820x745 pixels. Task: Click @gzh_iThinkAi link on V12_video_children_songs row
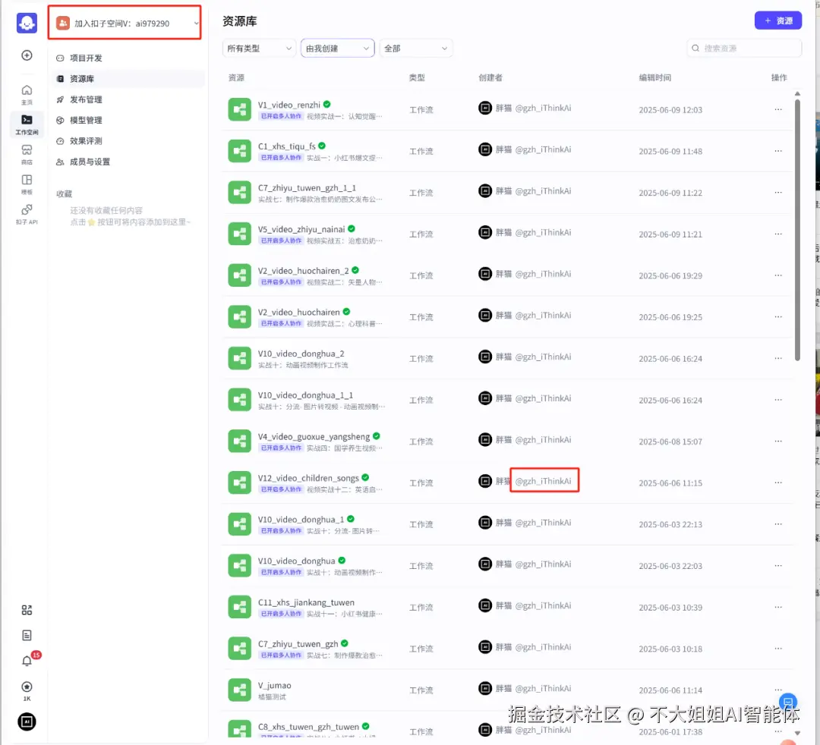[x=544, y=480]
